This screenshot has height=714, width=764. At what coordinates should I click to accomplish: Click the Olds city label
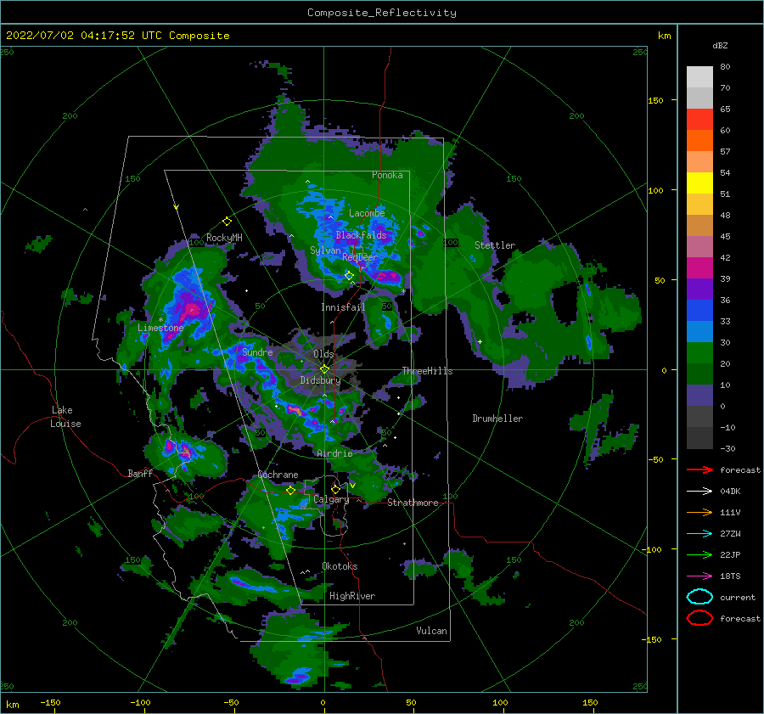tap(323, 354)
